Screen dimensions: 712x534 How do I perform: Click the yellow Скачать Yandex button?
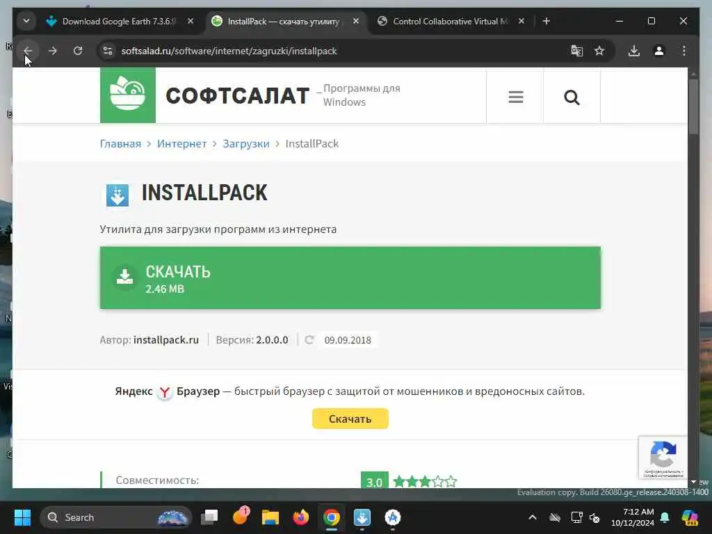tap(350, 419)
